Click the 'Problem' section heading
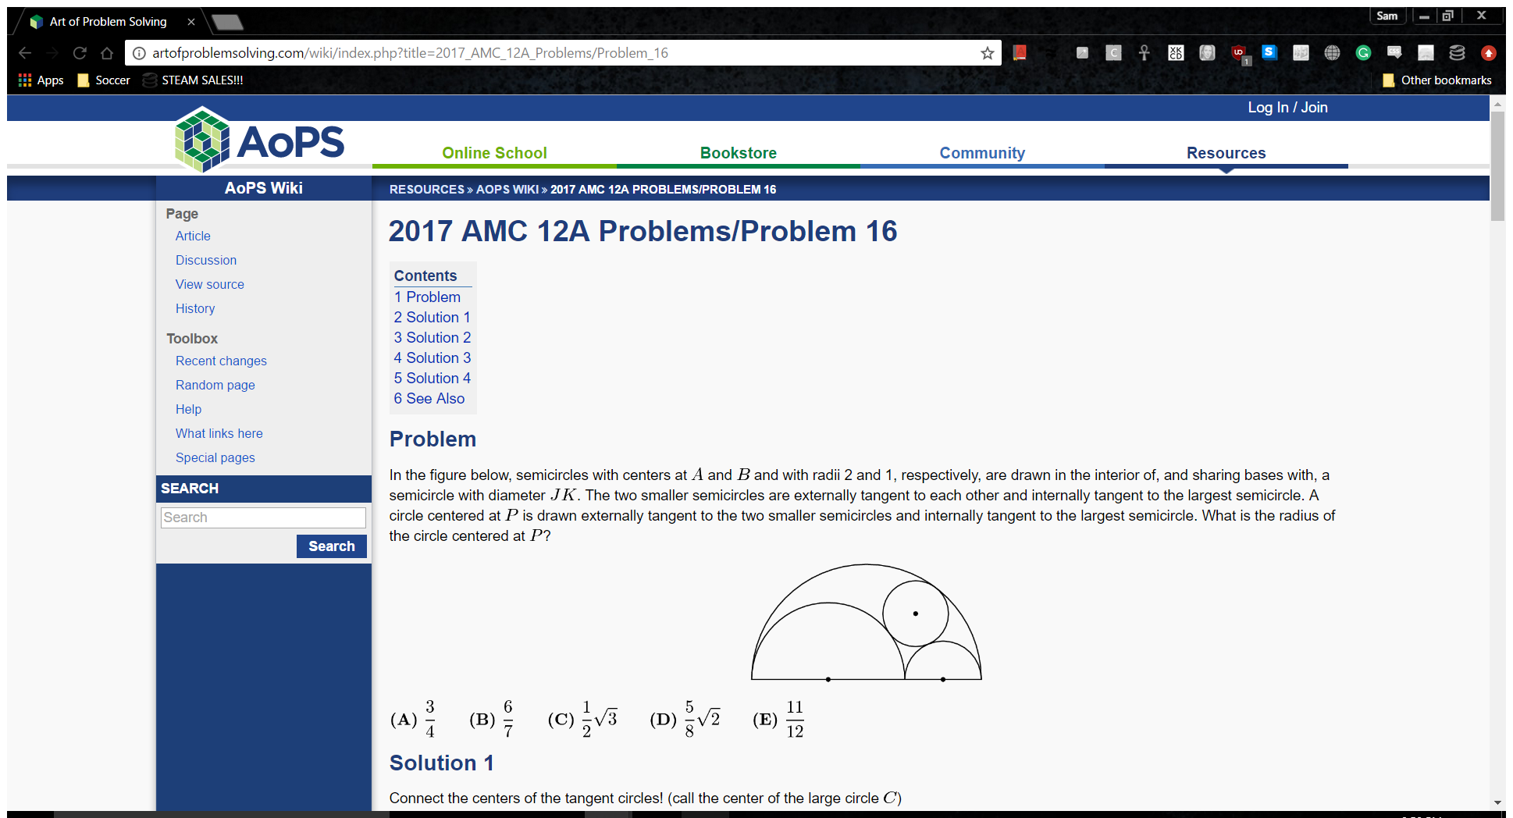The height and width of the screenshot is (818, 1513). coord(433,439)
